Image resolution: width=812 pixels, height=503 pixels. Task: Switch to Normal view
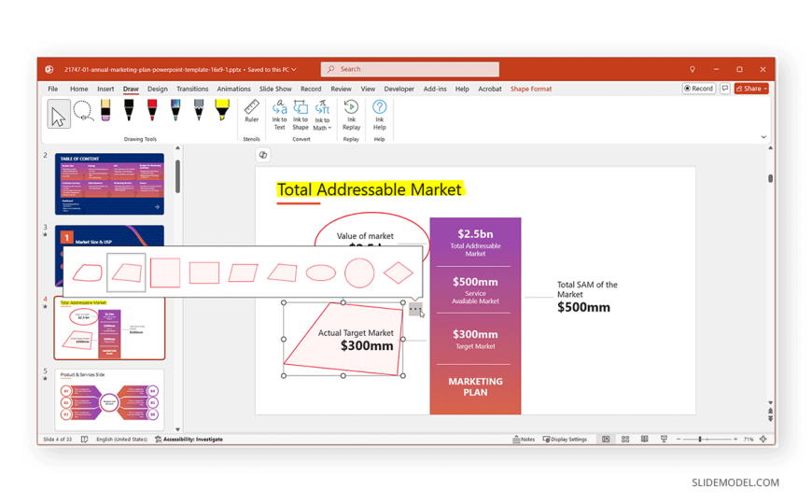point(606,440)
